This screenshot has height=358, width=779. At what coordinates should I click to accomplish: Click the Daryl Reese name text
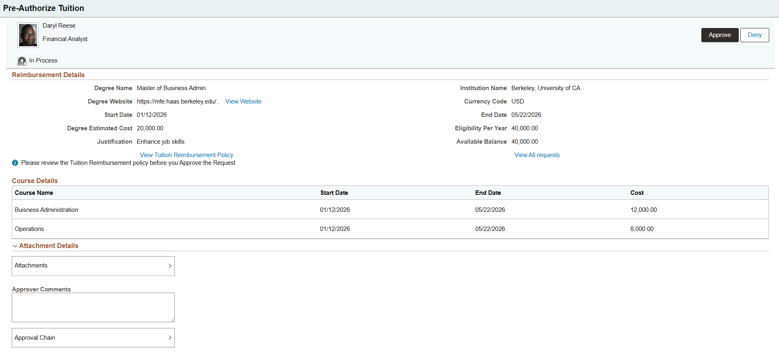click(59, 26)
